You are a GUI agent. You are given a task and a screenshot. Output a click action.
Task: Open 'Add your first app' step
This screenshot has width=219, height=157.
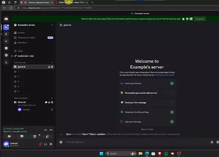point(147,122)
